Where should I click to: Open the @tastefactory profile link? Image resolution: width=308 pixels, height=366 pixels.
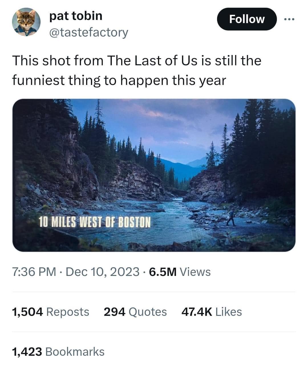pos(88,32)
